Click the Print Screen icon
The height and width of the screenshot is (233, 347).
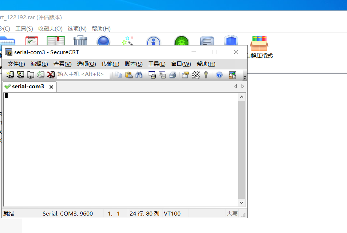152,75
